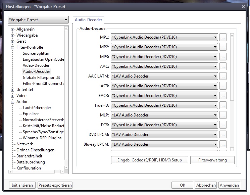Click the AAC LATM row ellipsis button

pyautogui.click(x=223, y=76)
